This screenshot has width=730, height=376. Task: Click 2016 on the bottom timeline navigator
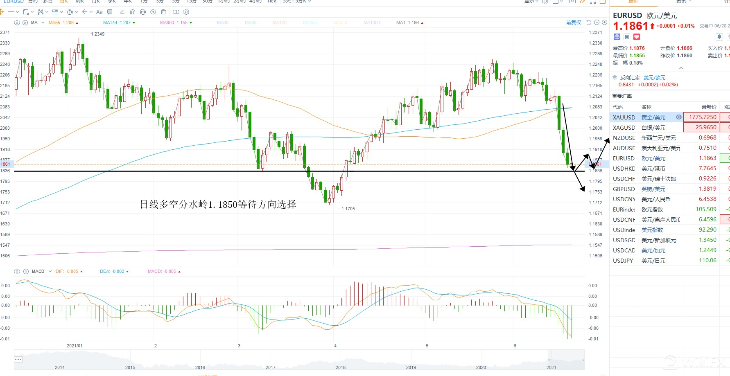coord(200,367)
